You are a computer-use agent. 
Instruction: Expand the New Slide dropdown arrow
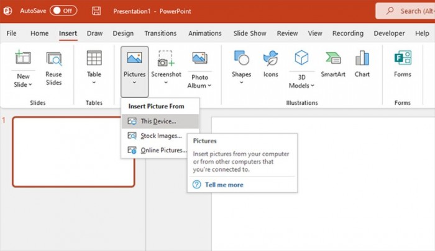(x=23, y=84)
